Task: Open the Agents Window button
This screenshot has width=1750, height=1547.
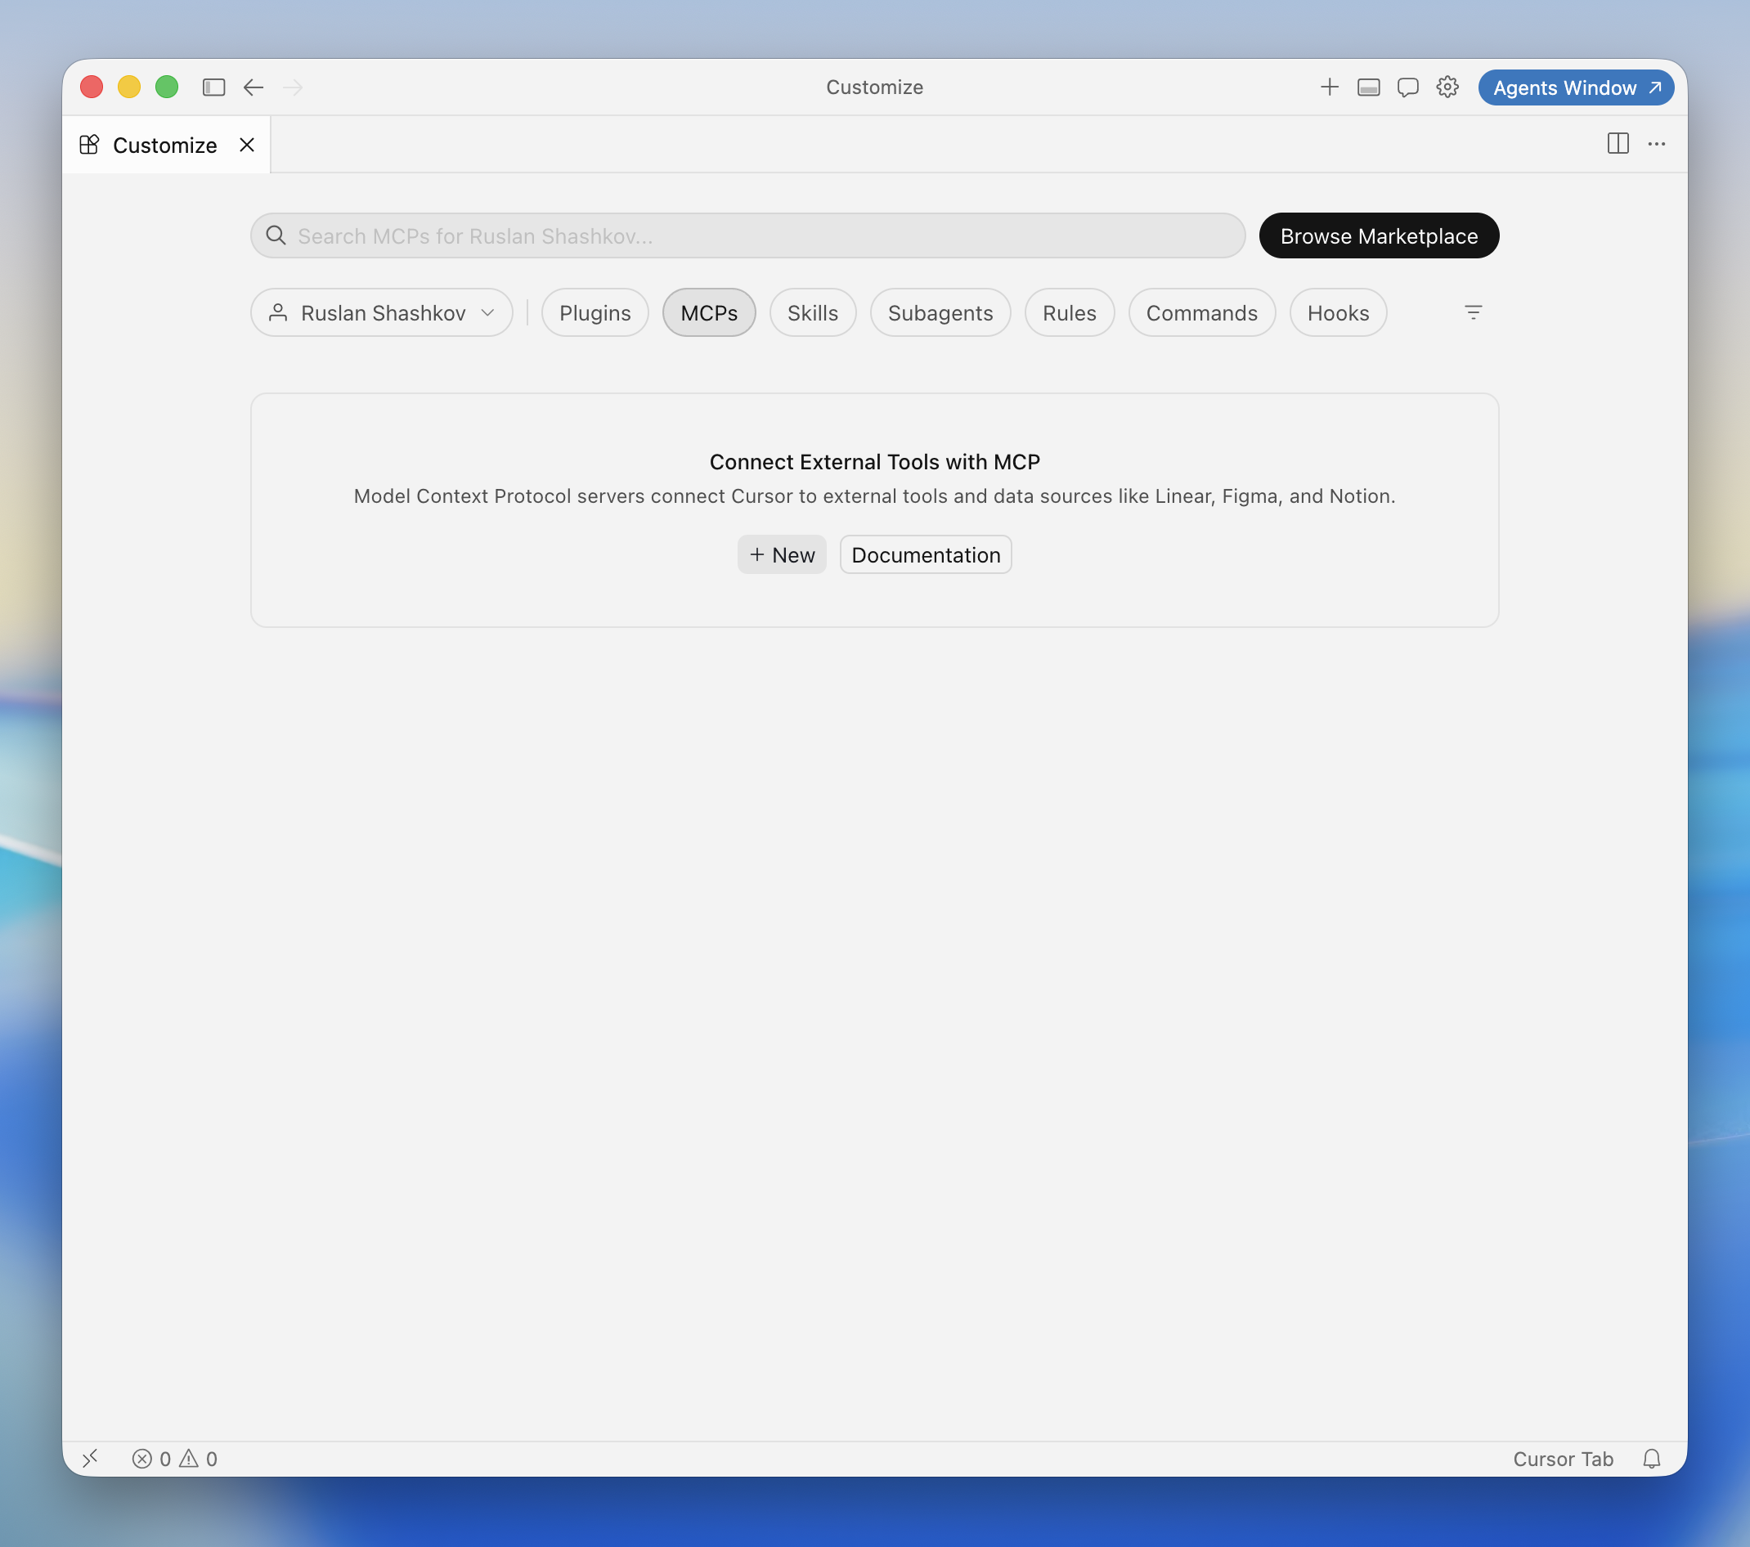Action: pyautogui.click(x=1575, y=87)
